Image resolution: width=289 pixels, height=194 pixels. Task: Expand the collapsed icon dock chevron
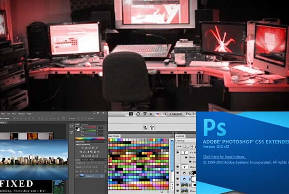click(73, 122)
